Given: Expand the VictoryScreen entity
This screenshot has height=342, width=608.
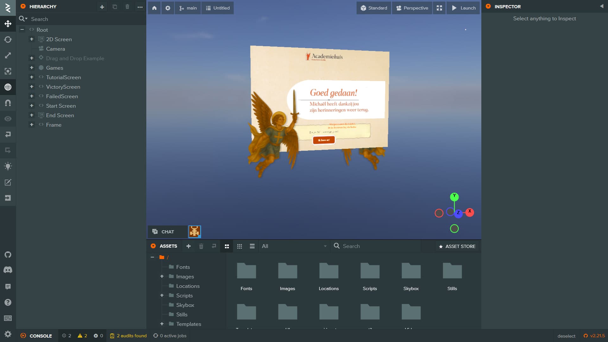Looking at the screenshot, I should (x=32, y=86).
